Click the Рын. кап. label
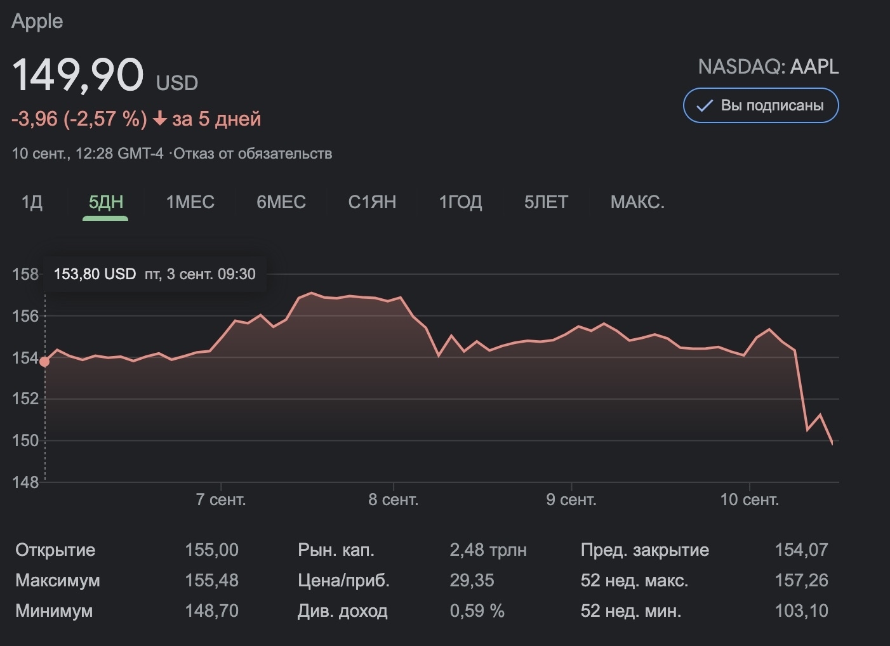 click(336, 550)
